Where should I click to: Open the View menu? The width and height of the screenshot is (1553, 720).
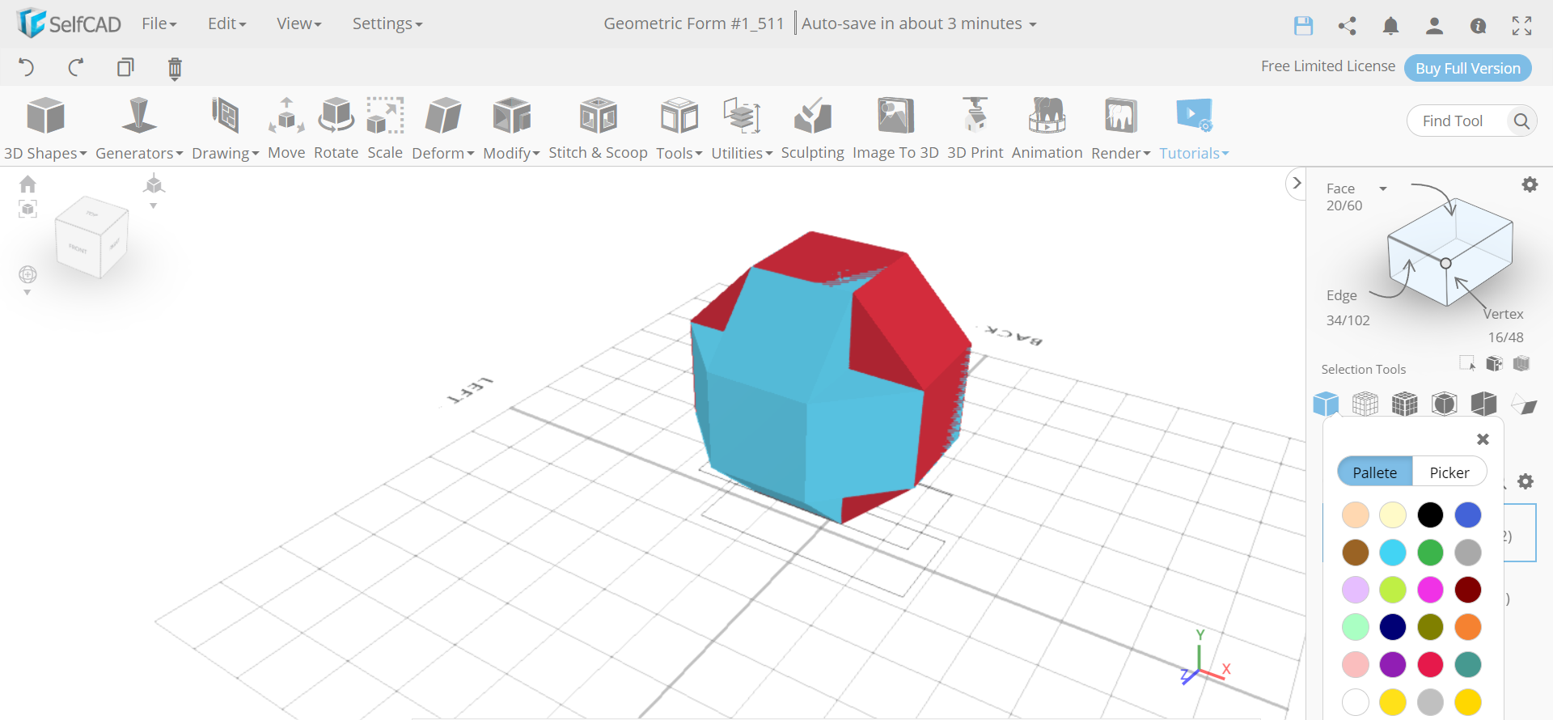pyautogui.click(x=298, y=23)
